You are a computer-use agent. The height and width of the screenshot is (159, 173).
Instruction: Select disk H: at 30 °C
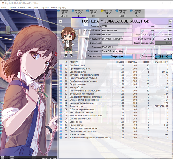click(x=94, y=13)
